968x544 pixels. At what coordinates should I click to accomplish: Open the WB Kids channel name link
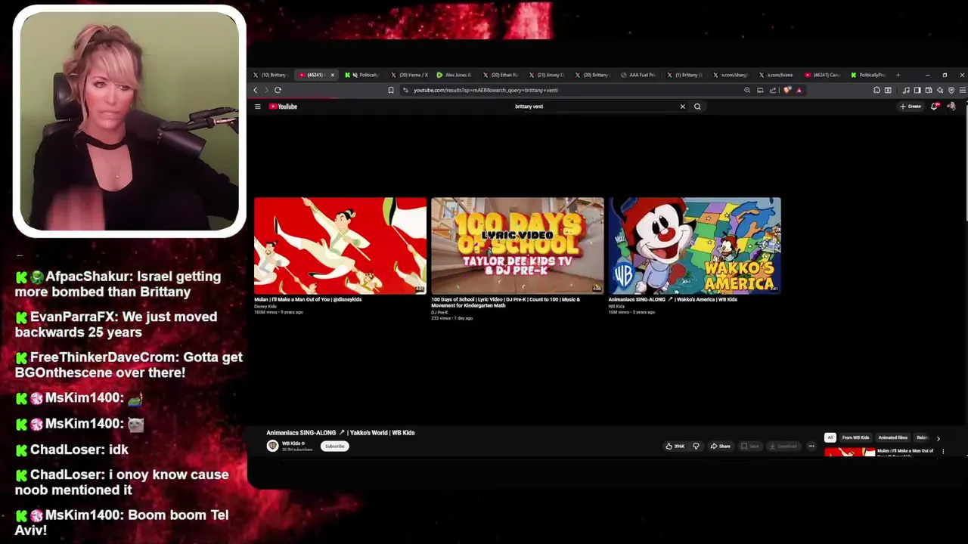(291, 444)
